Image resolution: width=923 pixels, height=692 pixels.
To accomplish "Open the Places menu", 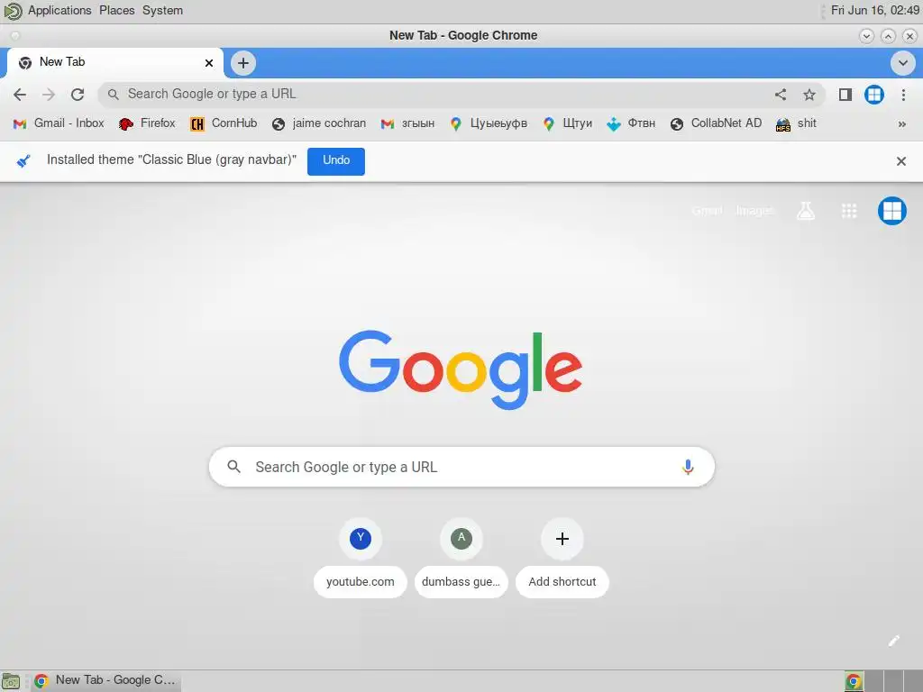I will tap(116, 11).
